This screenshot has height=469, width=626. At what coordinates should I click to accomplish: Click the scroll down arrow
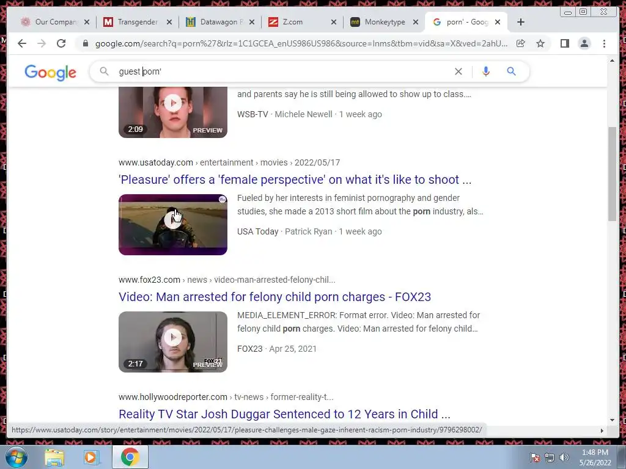coord(612,420)
